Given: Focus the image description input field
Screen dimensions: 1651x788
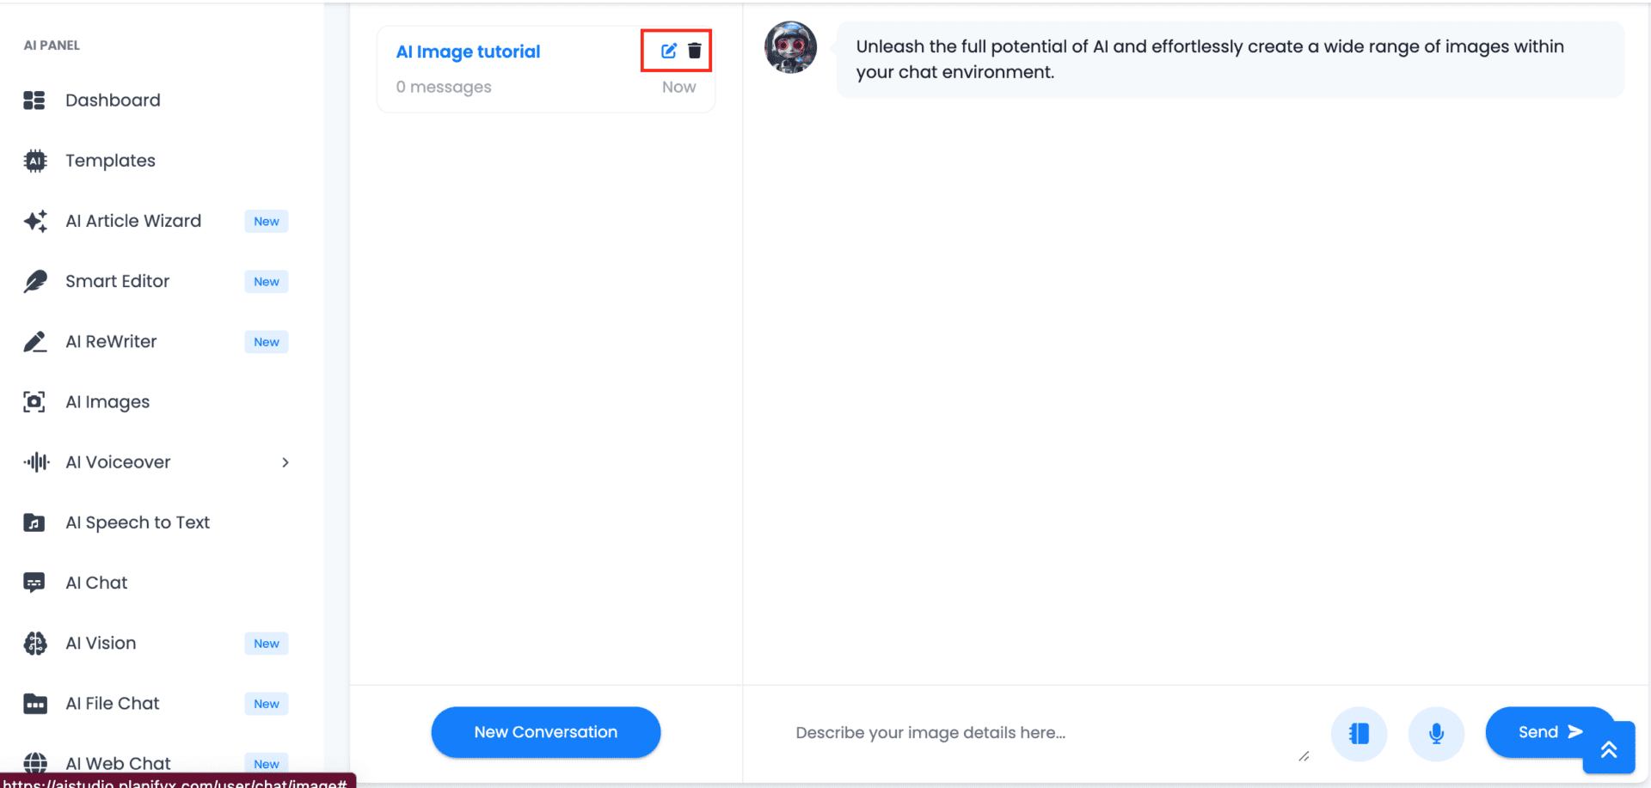Looking at the screenshot, I should click(x=1040, y=733).
